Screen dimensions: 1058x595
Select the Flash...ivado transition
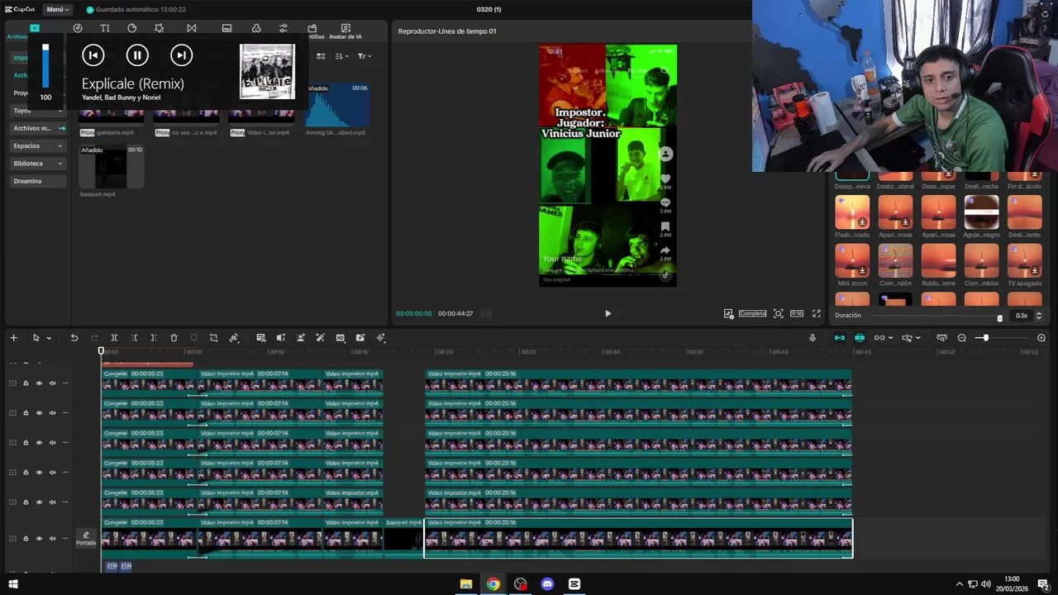point(852,212)
